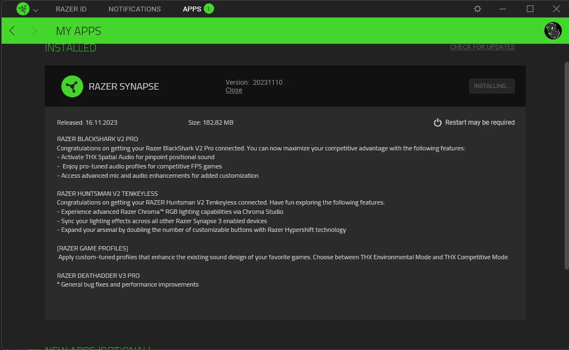
Task: Click 'Released: 16.11.2023' text
Action: tap(87, 122)
